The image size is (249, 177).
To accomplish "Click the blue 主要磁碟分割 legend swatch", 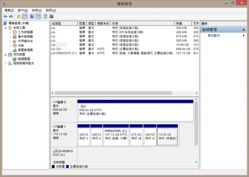I will (67, 167).
